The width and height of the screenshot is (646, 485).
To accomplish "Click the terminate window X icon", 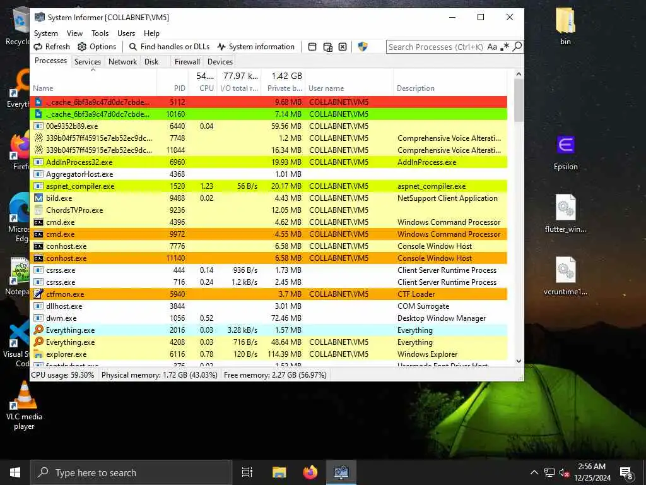I will 343,47.
